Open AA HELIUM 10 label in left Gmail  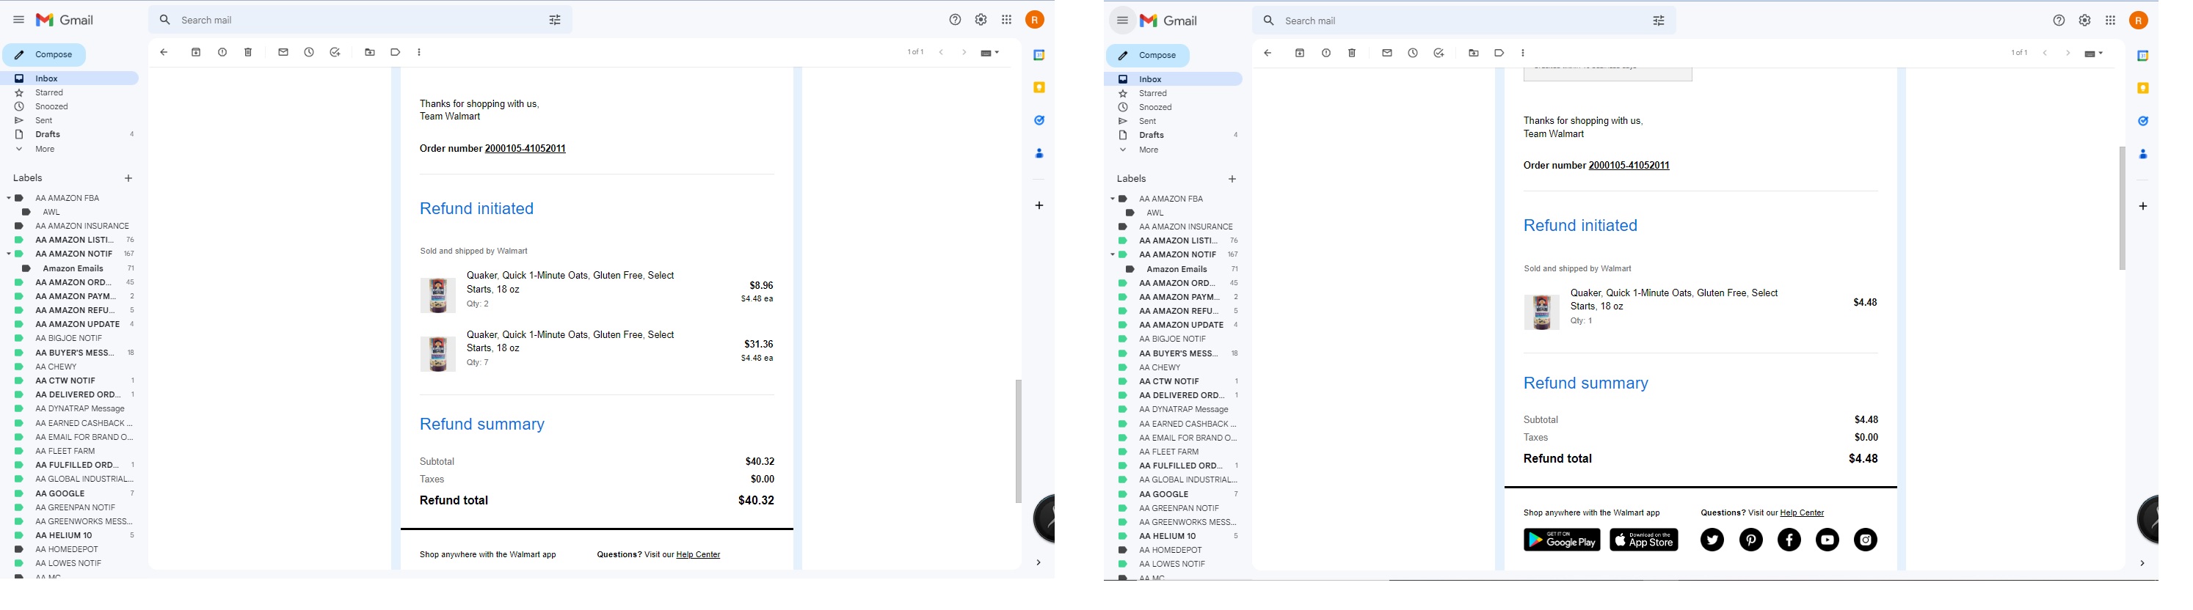point(64,535)
